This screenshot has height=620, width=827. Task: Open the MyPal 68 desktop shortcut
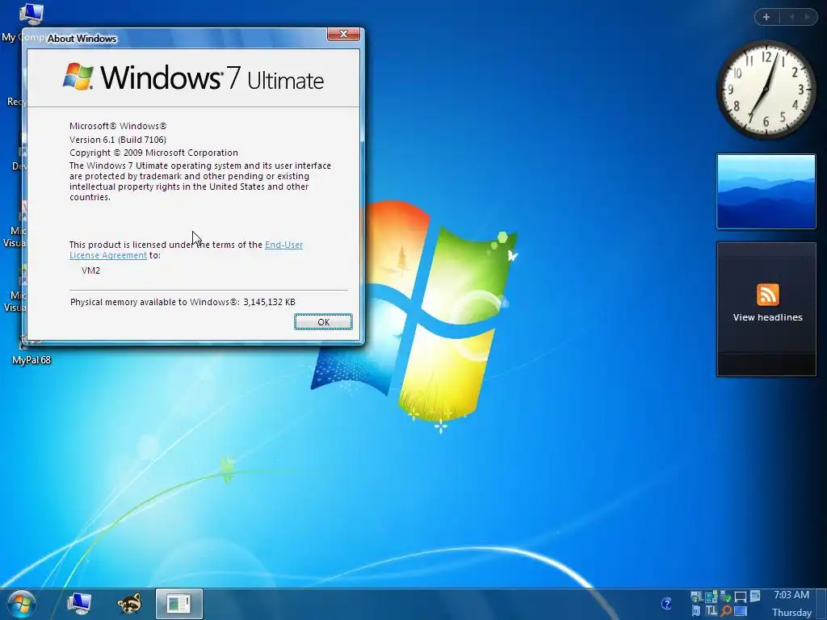click(x=31, y=360)
